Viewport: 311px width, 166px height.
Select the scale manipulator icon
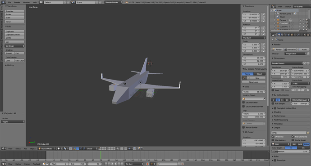[84, 148]
